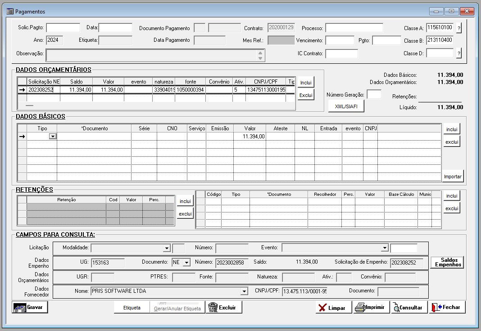Click the question mark beside Classe D
481x331 pixels.
tap(459, 53)
